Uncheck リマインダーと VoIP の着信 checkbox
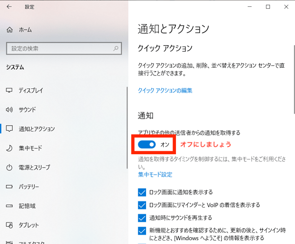The width and height of the screenshot is (295, 244). [x=143, y=205]
